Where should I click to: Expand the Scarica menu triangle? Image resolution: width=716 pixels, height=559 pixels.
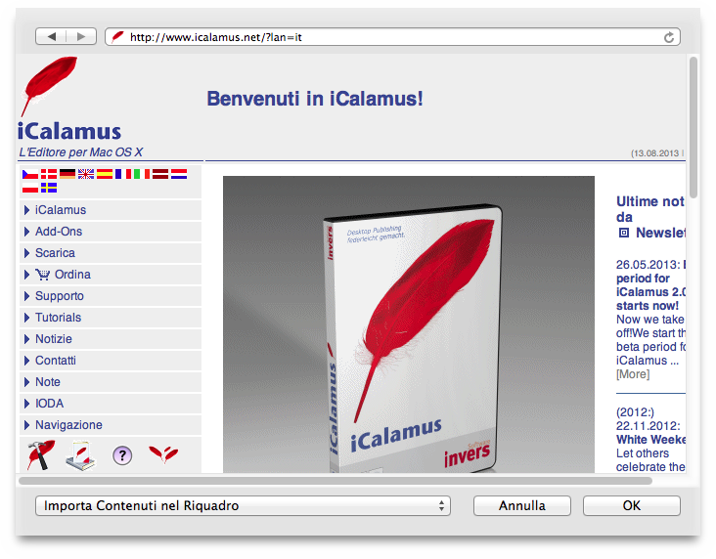click(x=27, y=253)
